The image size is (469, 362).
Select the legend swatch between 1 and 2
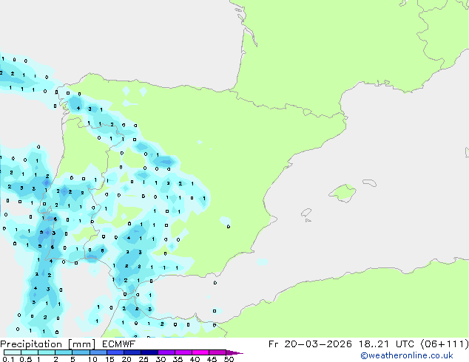(x=47, y=352)
